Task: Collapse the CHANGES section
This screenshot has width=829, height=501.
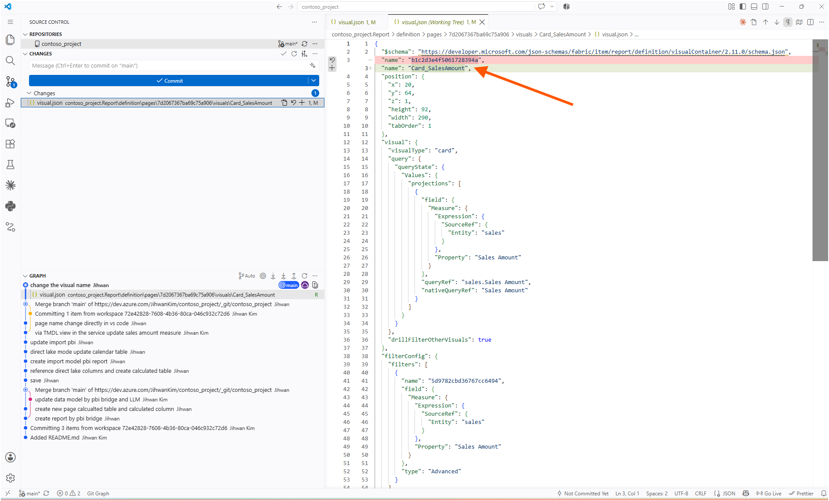Action: [x=25, y=54]
